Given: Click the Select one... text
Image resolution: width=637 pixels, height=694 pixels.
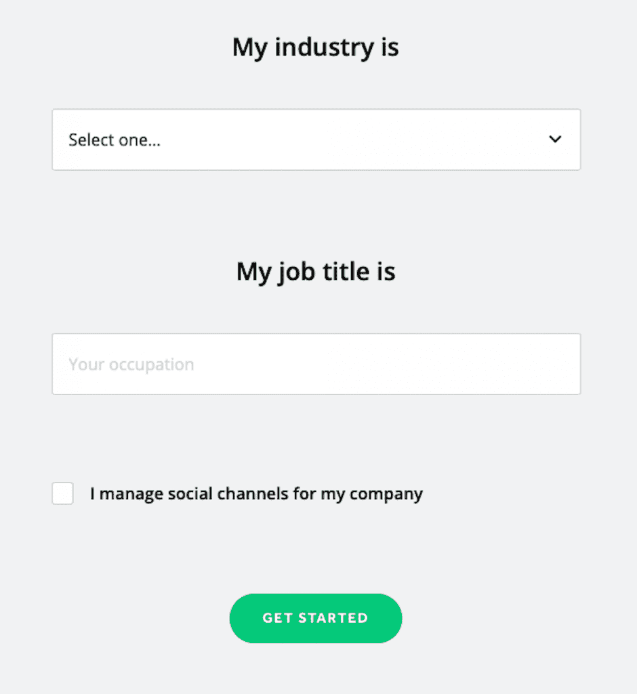Looking at the screenshot, I should tap(114, 140).
